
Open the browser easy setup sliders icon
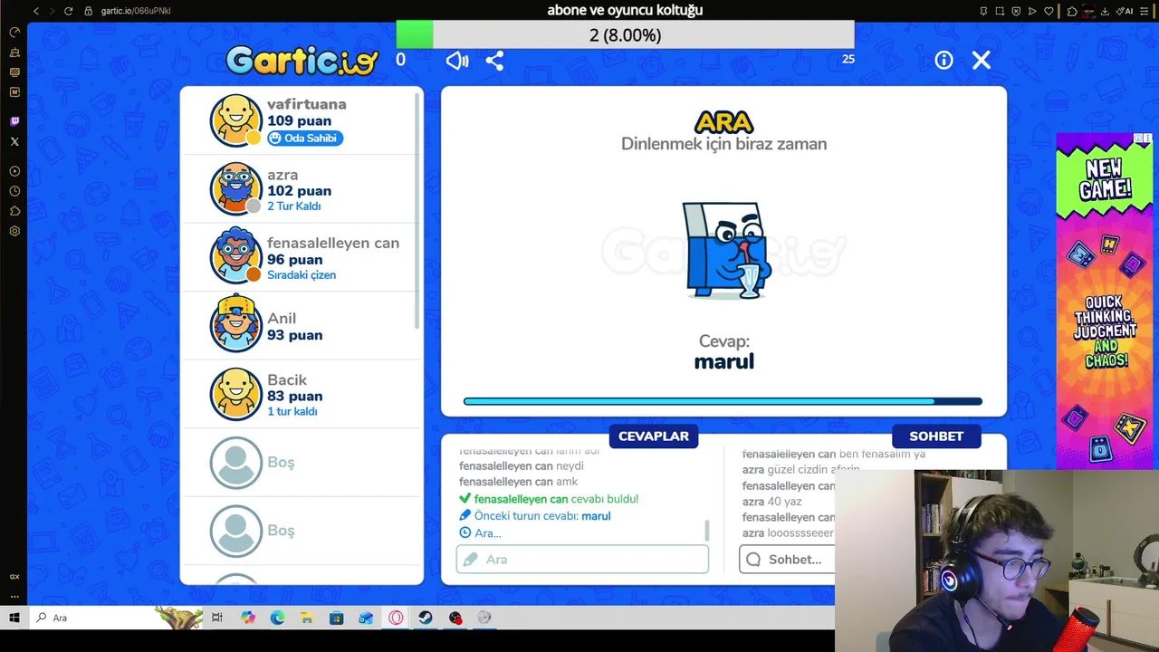click(x=1145, y=11)
